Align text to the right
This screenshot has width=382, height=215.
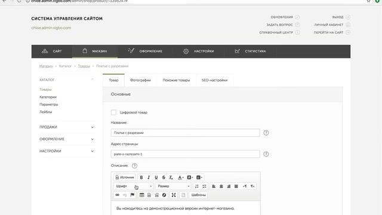(229, 186)
